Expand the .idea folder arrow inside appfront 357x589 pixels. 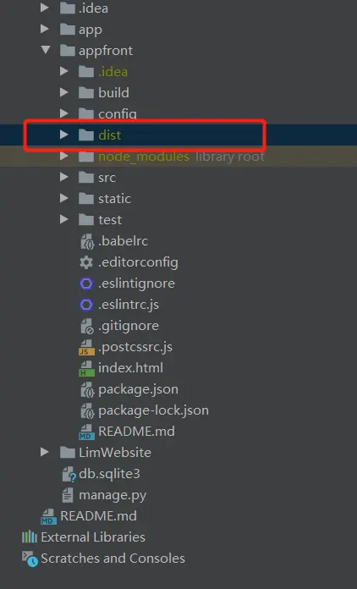(64, 71)
